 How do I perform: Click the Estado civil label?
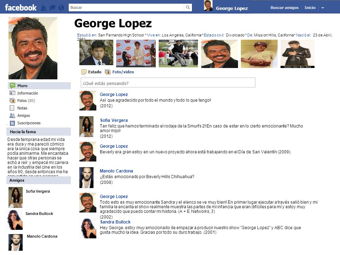(x=214, y=35)
